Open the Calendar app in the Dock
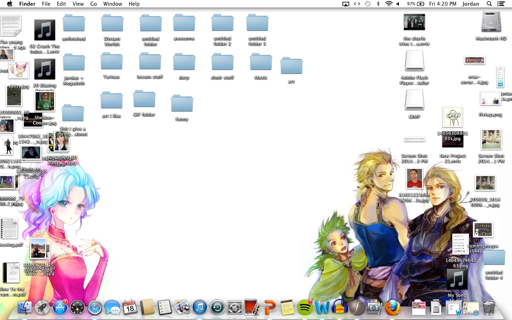Image resolution: width=512 pixels, height=320 pixels. [x=130, y=308]
